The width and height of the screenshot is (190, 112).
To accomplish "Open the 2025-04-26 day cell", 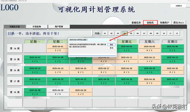I will click(x=149, y=81).
